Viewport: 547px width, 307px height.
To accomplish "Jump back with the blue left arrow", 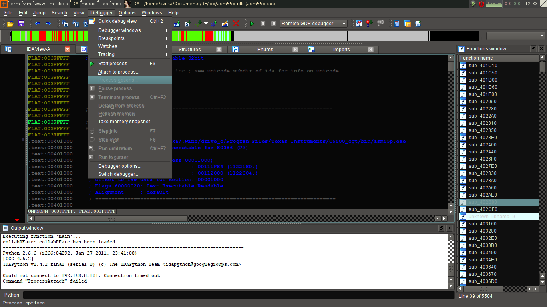I will (37, 24).
